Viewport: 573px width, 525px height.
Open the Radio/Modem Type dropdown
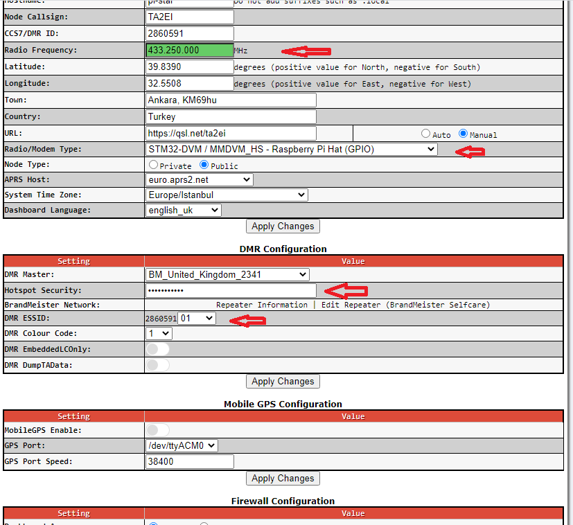point(291,149)
